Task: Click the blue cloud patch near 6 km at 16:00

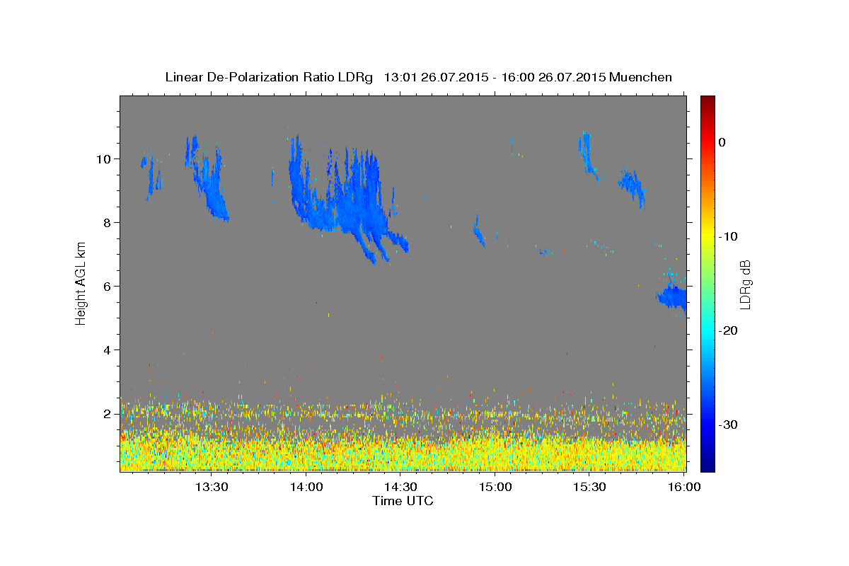Action: point(673,296)
